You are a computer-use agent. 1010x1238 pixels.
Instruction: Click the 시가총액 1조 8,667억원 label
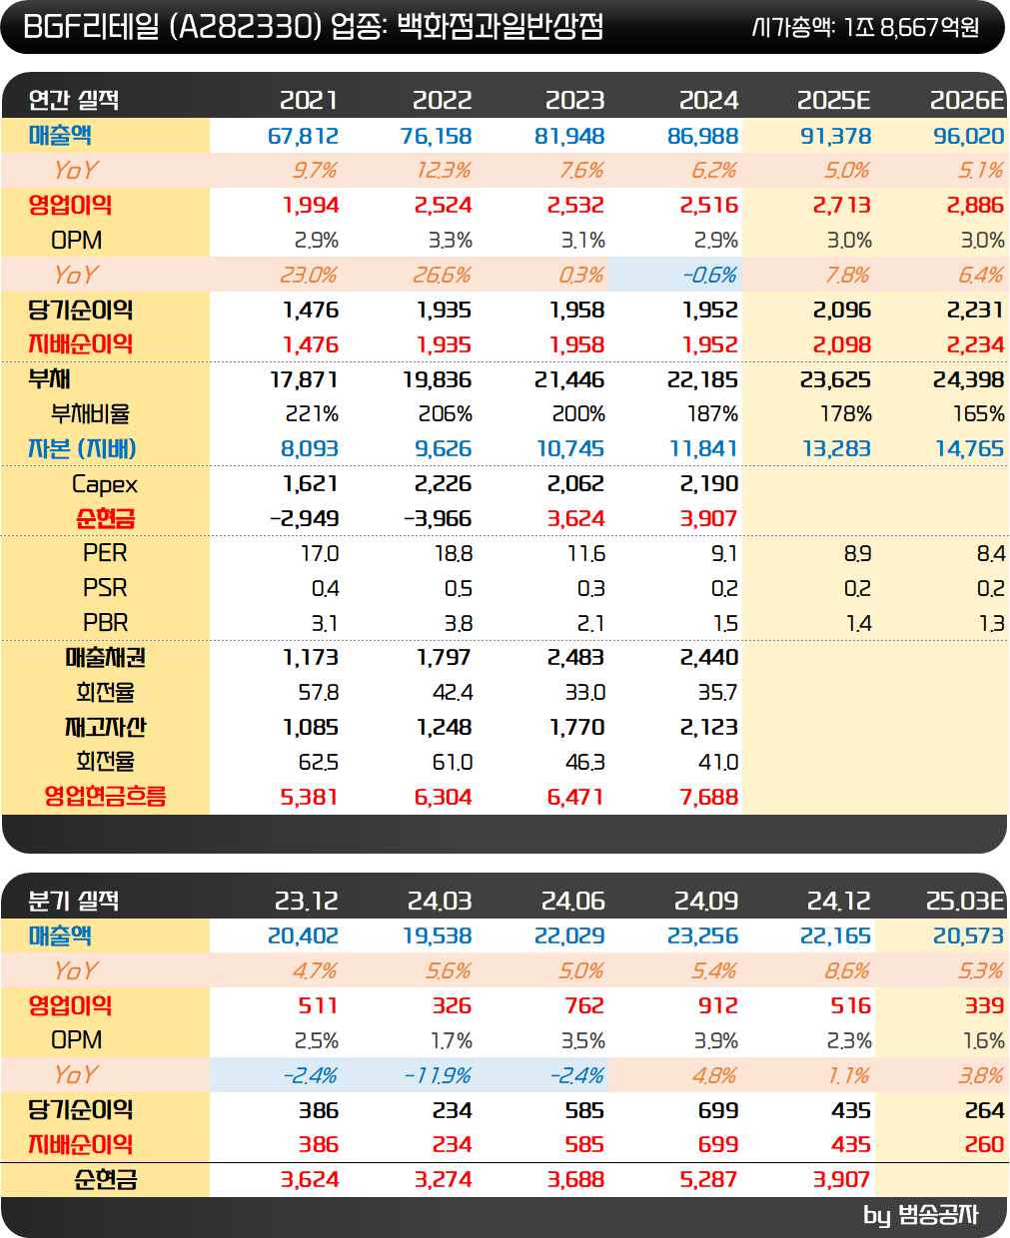coord(865,28)
